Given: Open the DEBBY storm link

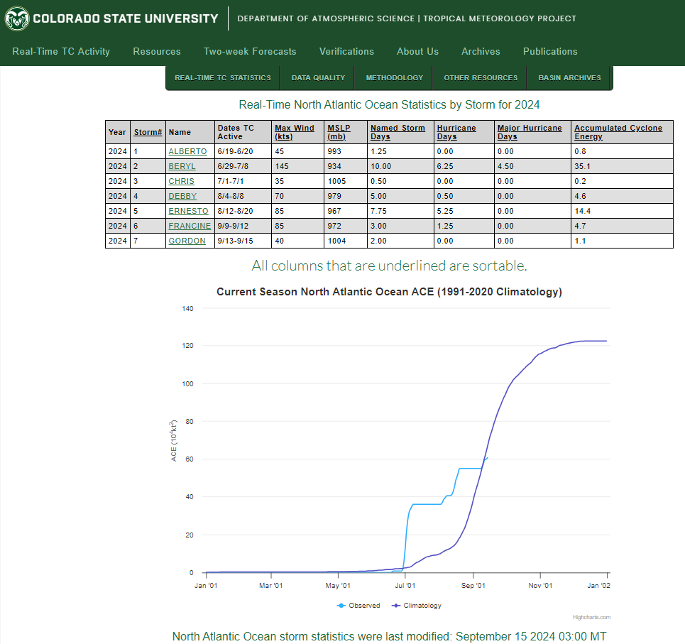Looking at the screenshot, I should 182,196.
